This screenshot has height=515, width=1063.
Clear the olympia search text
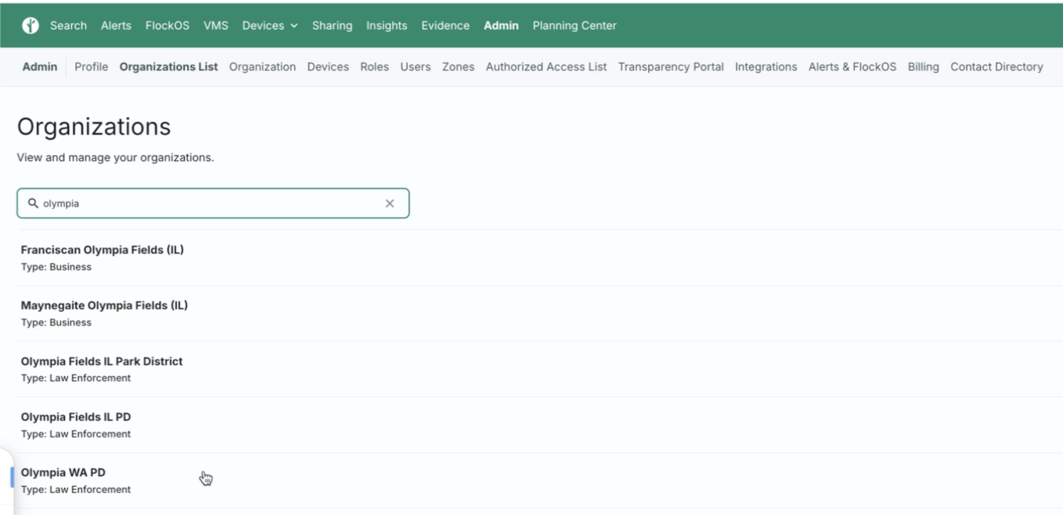pyautogui.click(x=389, y=203)
